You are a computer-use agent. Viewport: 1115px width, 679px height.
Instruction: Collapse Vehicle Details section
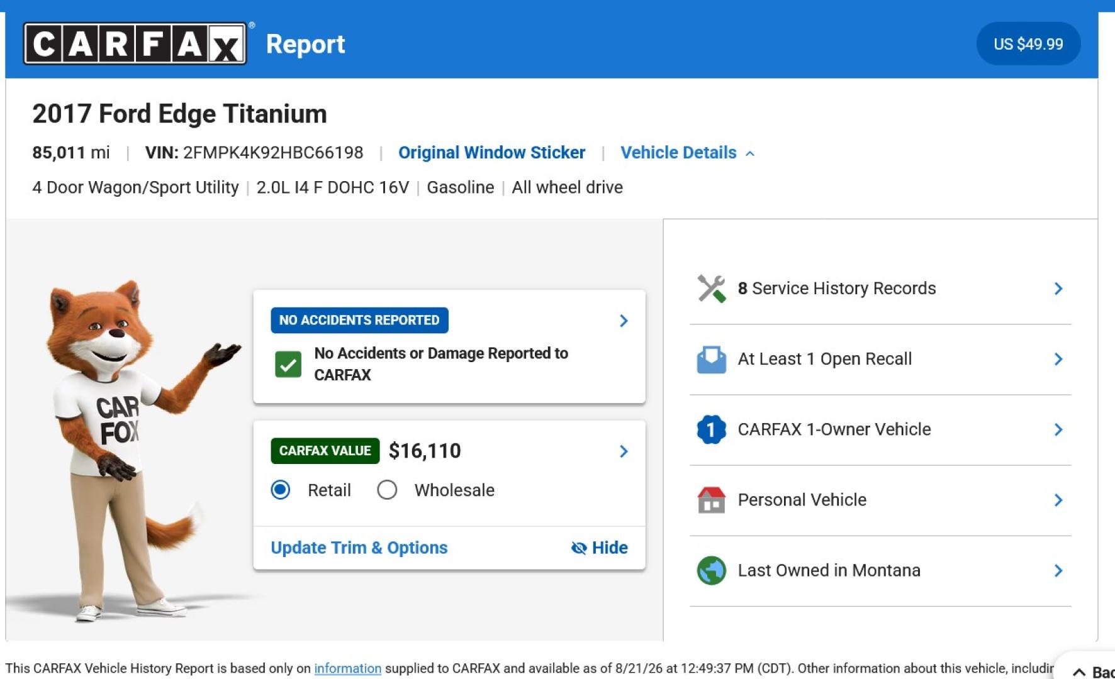(x=688, y=153)
